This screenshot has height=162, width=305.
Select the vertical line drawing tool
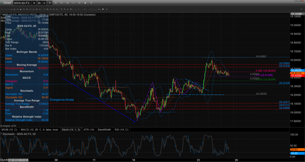(x=8, y=9)
